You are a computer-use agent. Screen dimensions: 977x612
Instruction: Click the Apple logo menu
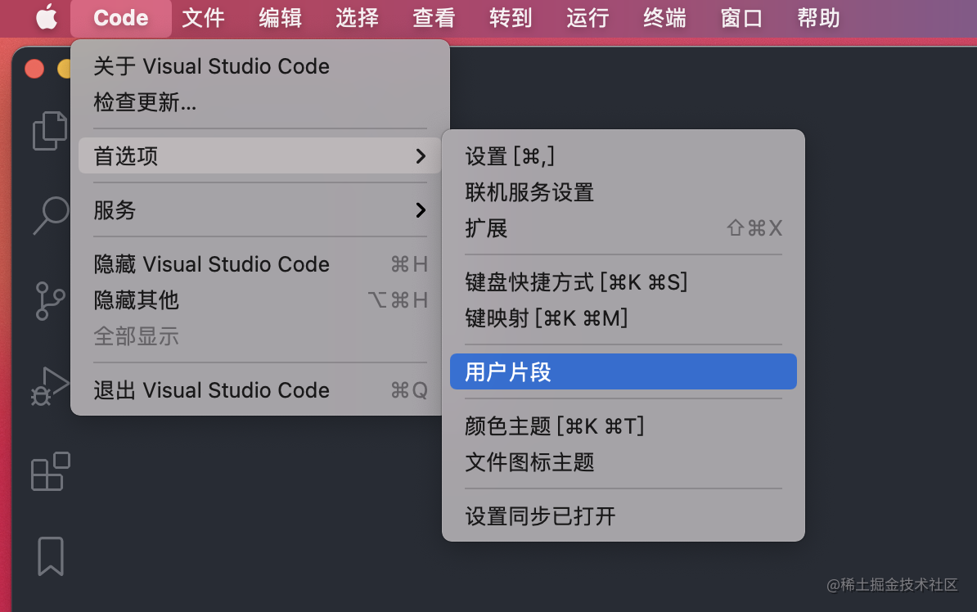coord(47,17)
